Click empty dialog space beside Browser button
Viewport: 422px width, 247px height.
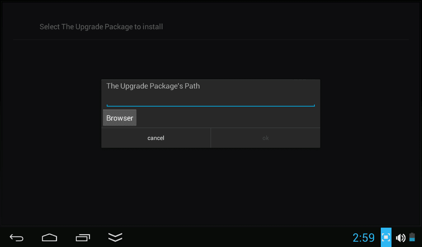(x=228, y=118)
